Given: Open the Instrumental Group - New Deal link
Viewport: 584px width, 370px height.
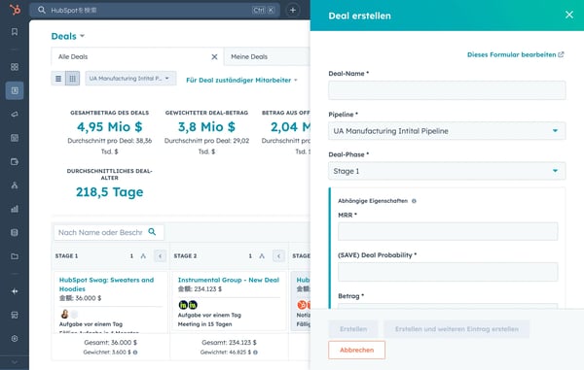Looking at the screenshot, I should pos(229,280).
